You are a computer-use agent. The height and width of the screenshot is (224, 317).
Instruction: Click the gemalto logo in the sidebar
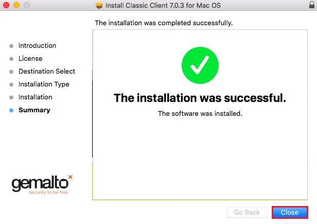(x=42, y=184)
